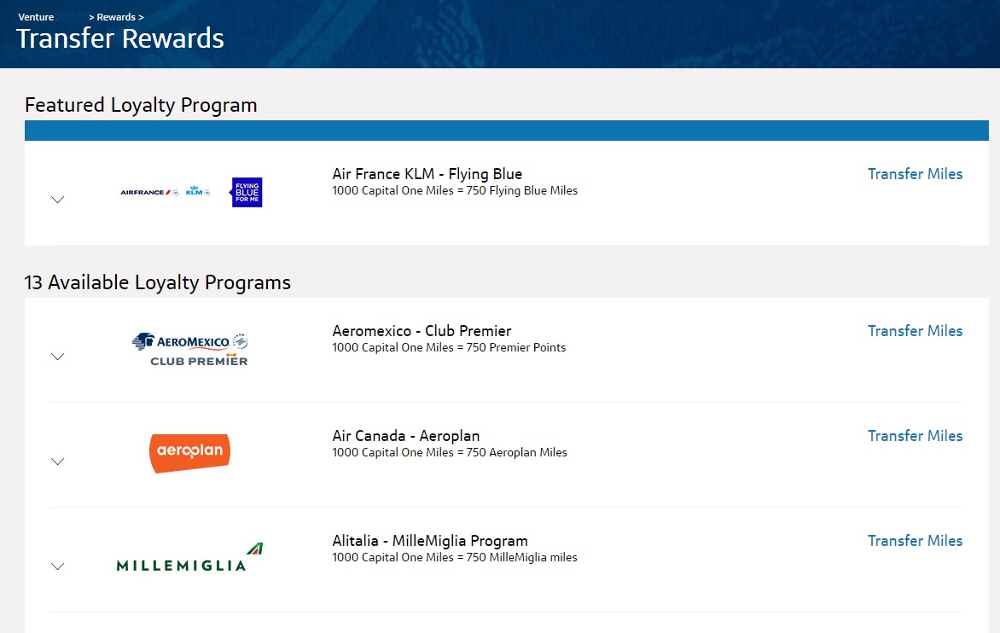Transfer Miles to Air Canada Aeroplan

(915, 436)
